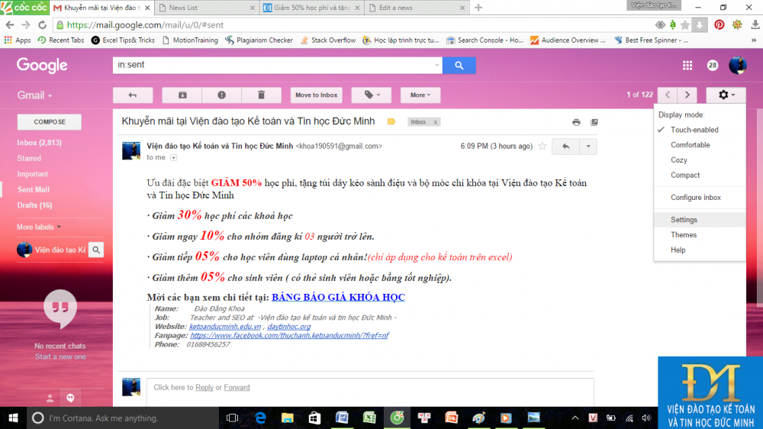Click the Cortana search box
The height and width of the screenshot is (429, 763).
click(x=123, y=418)
